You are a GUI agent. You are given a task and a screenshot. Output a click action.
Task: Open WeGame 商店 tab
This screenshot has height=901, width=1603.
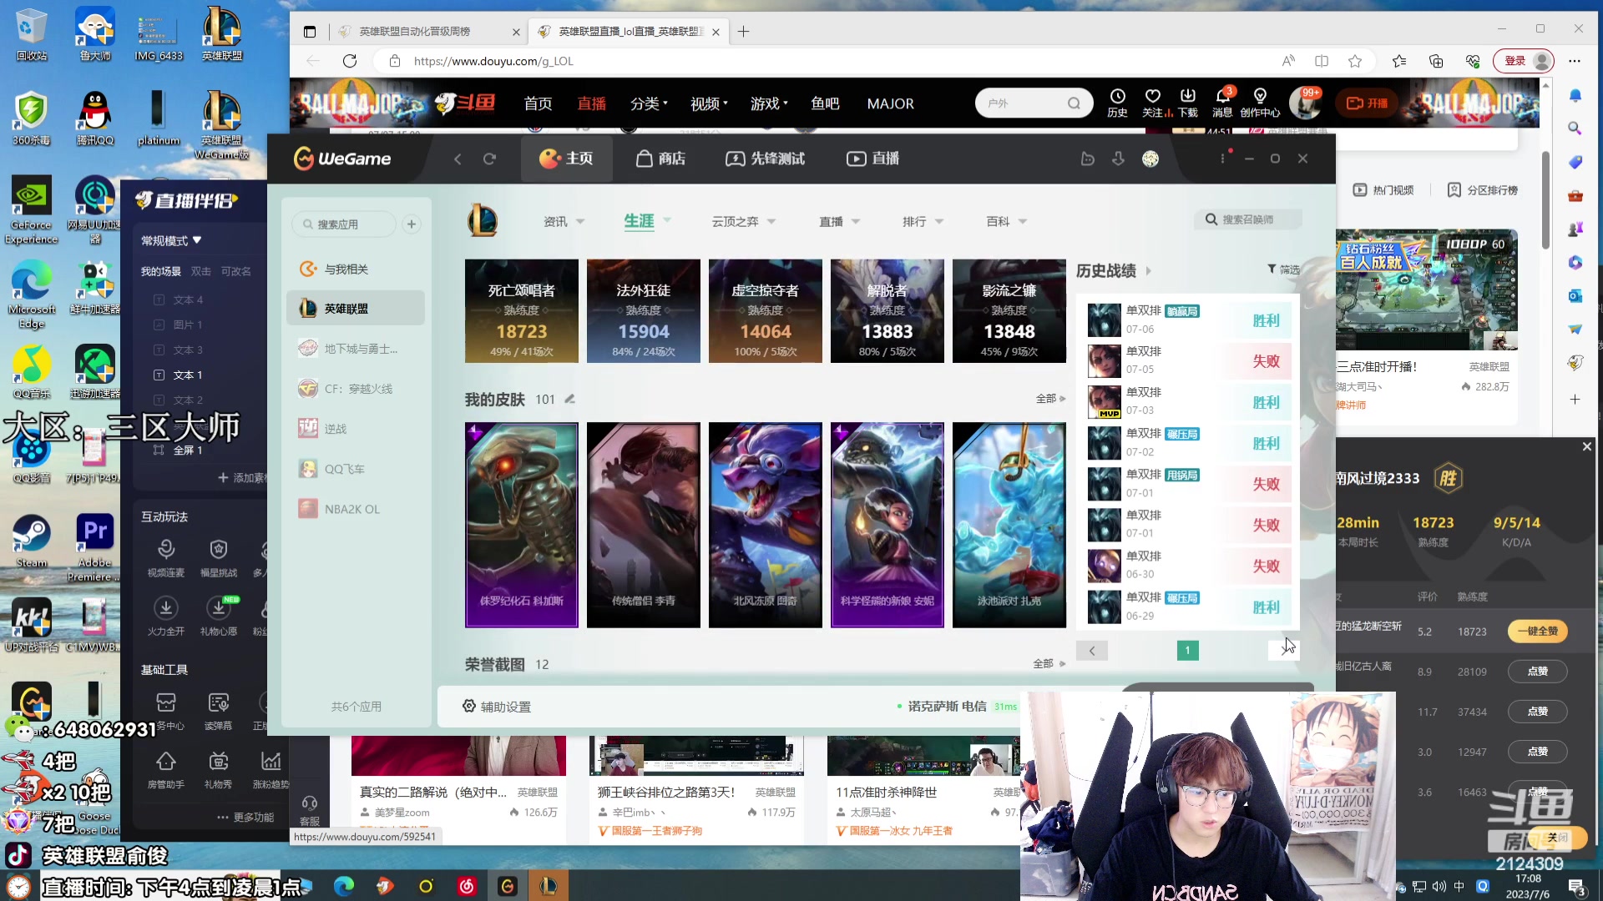tap(660, 159)
